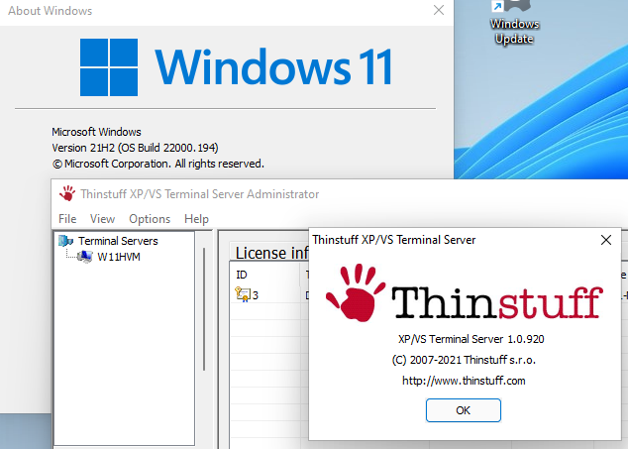Click the Windows 11 logo in About Windows

point(236,67)
